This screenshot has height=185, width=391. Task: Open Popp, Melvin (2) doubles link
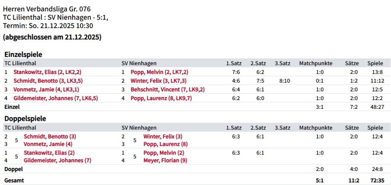tap(163, 153)
